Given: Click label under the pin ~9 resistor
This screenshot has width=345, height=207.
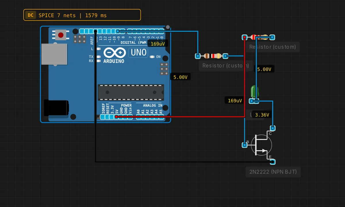Looking at the screenshot, I should point(226,66).
